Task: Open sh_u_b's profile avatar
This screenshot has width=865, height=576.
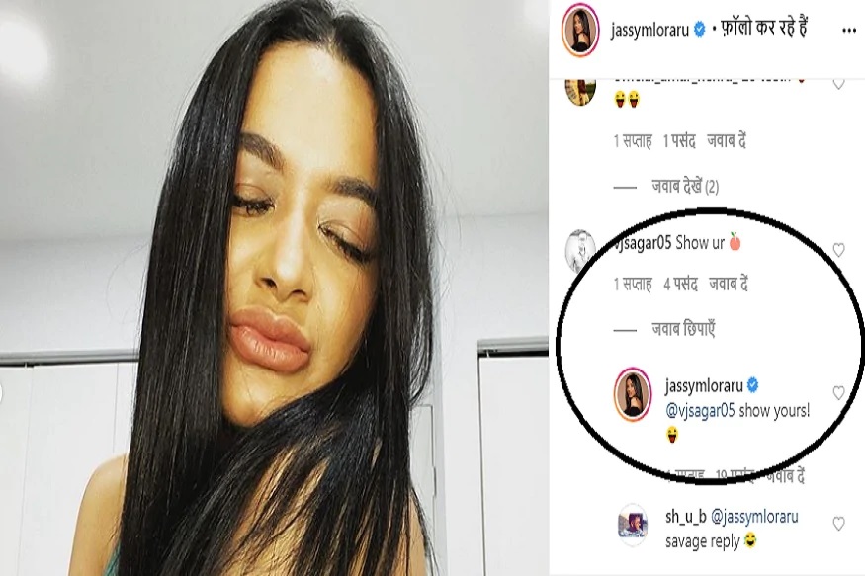Action: point(633,524)
